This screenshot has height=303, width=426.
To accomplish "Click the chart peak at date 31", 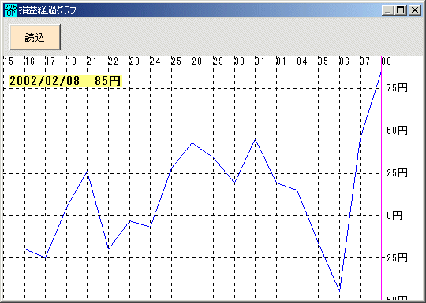I will point(255,139).
